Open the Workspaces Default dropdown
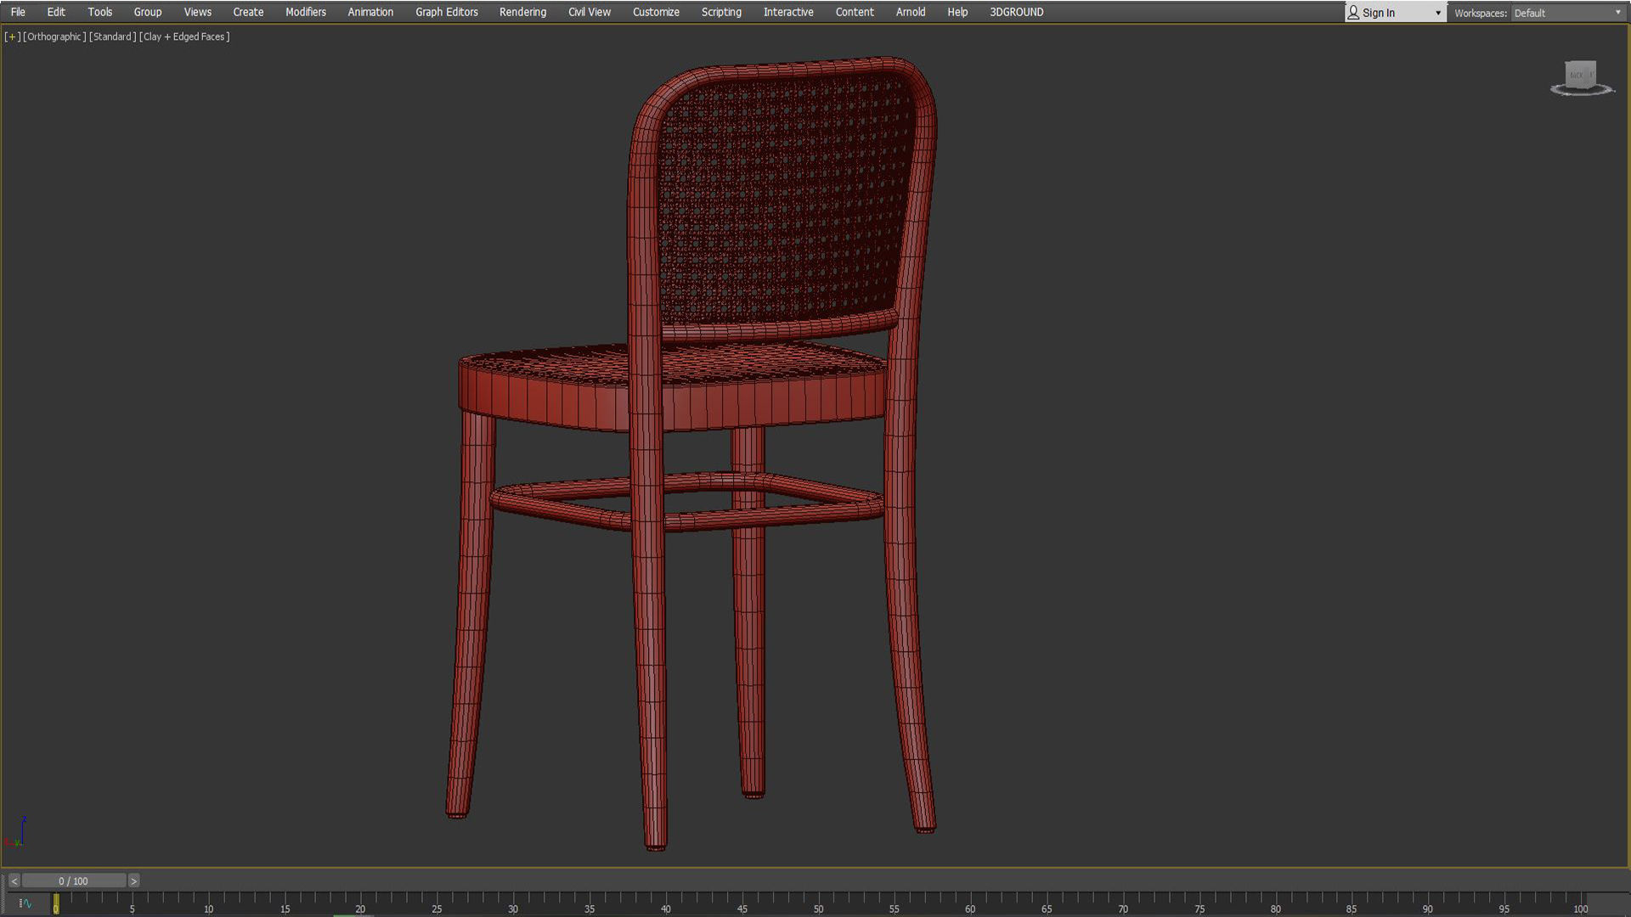 1567,13
